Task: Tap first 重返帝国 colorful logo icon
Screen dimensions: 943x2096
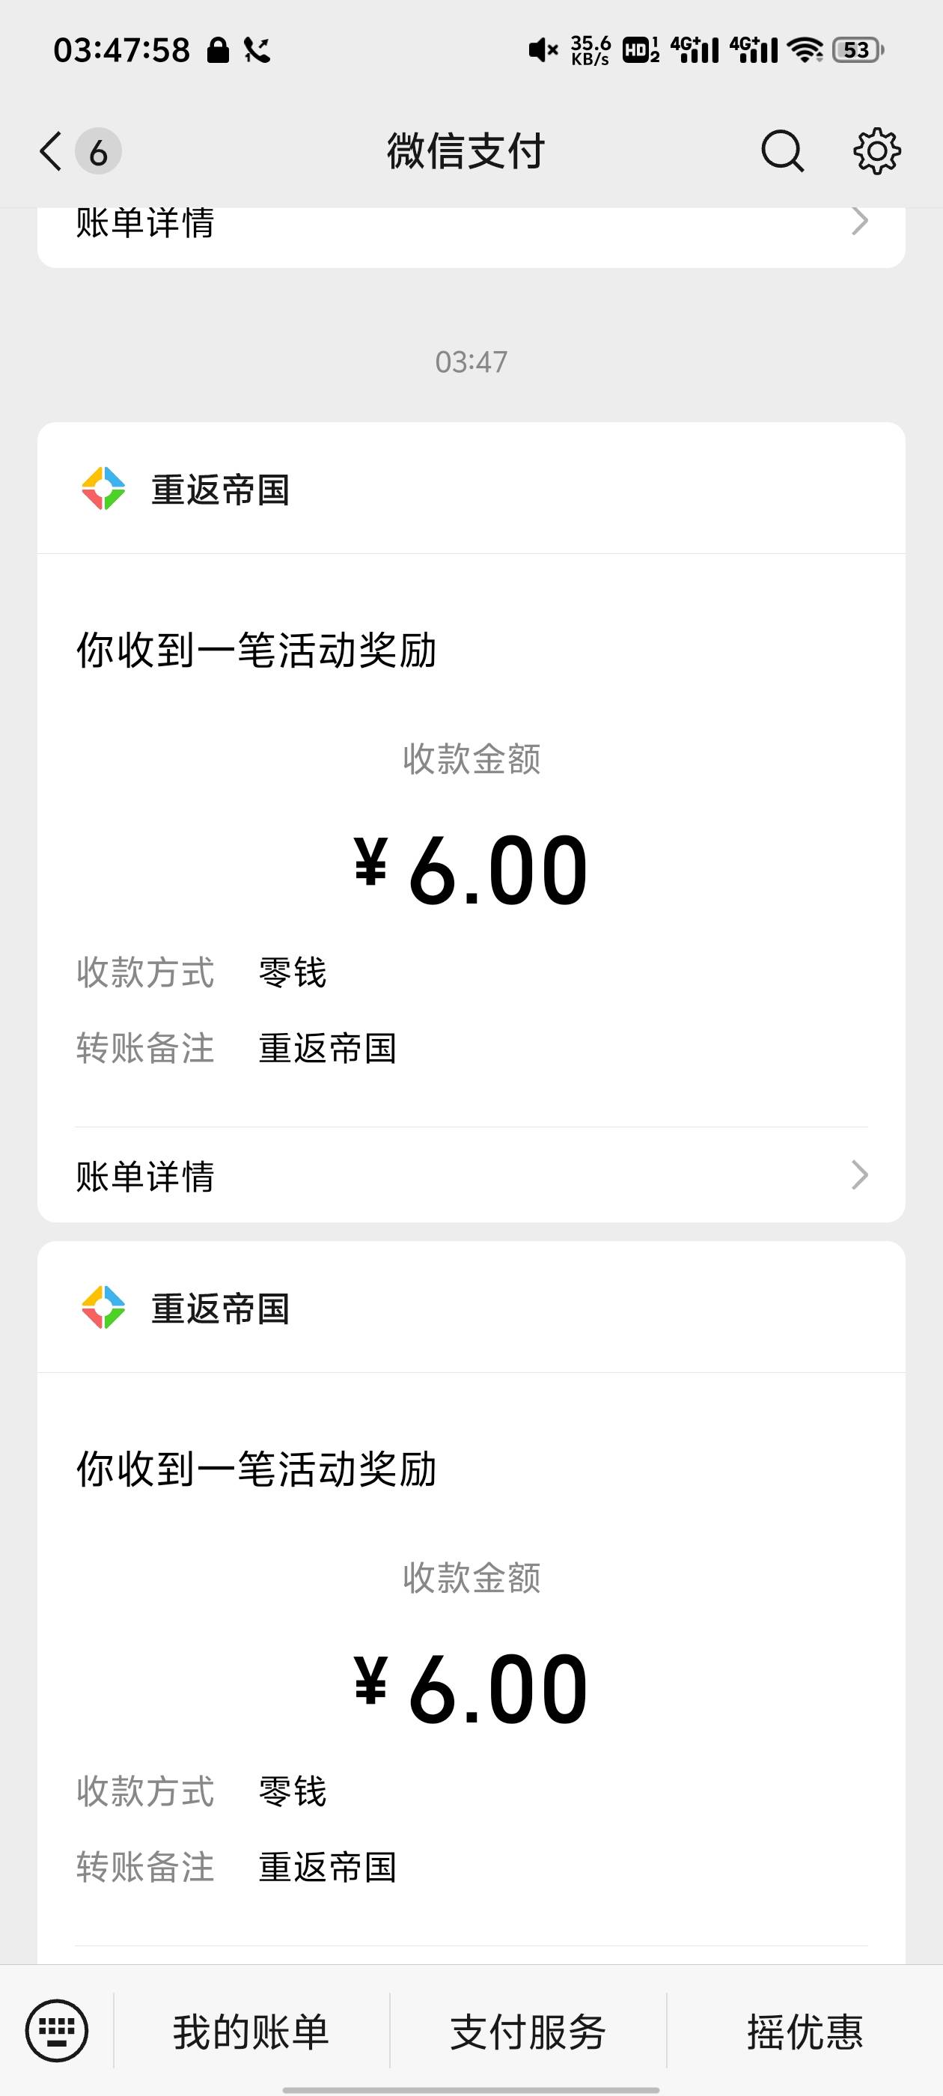Action: (103, 489)
